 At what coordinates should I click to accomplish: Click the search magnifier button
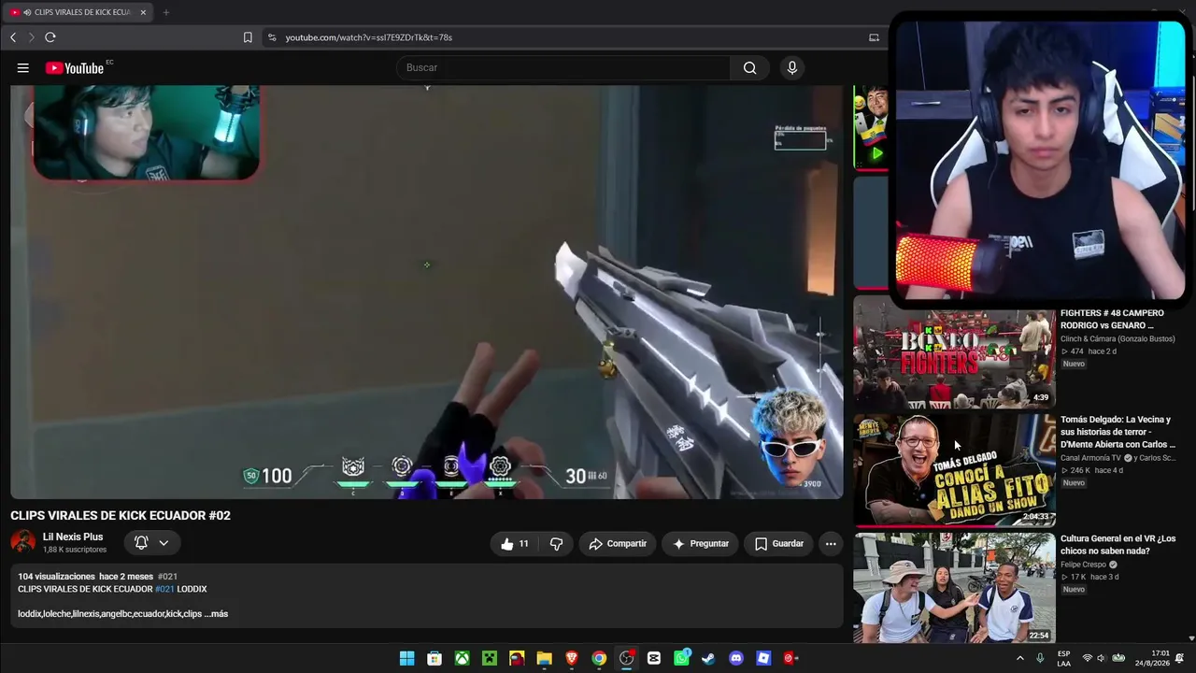coord(749,67)
